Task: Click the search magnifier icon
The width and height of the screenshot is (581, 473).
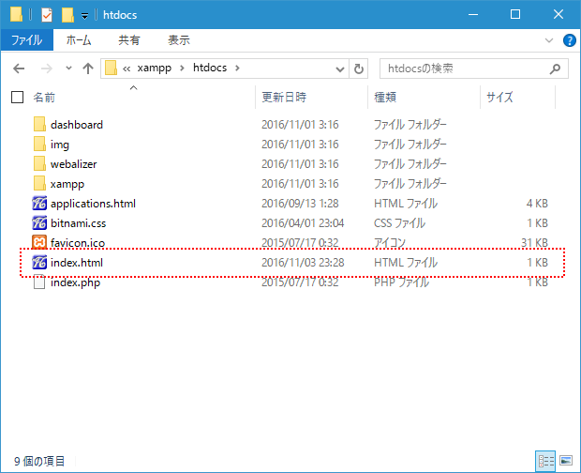Action: (555, 69)
